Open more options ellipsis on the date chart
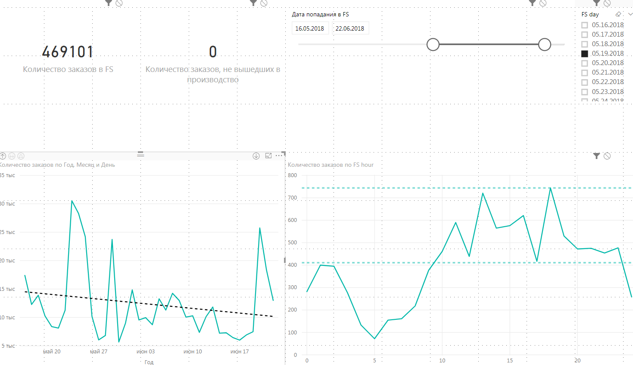 click(278, 156)
